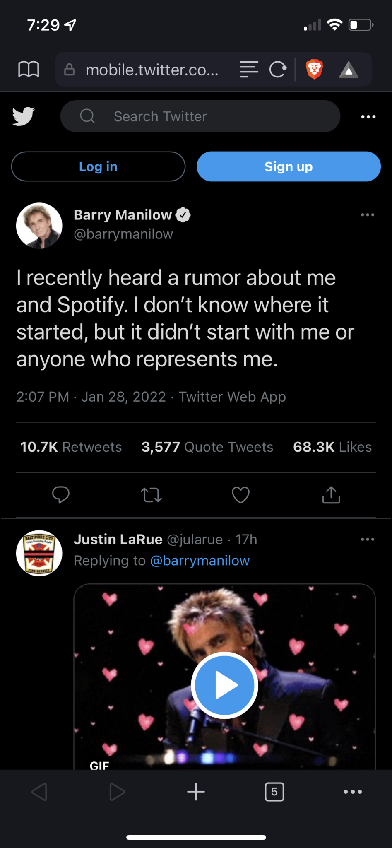Open the browser menu three dots
The width and height of the screenshot is (392, 848).
tap(353, 792)
